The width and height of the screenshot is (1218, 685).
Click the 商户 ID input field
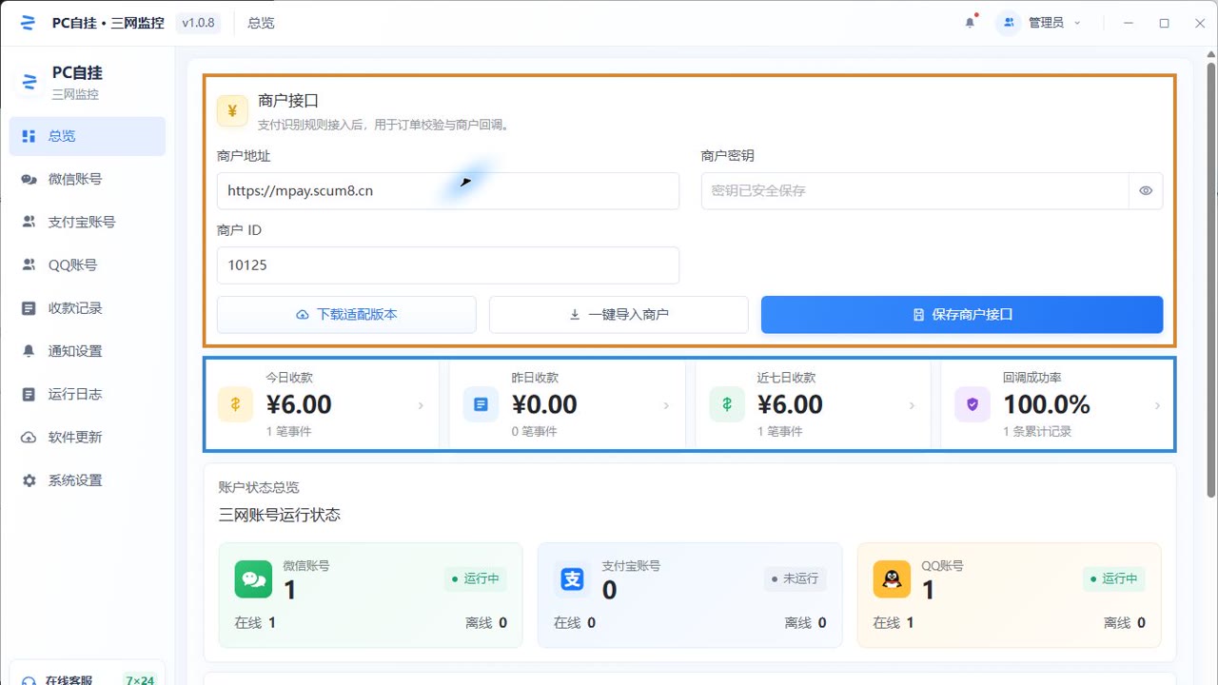(x=448, y=265)
